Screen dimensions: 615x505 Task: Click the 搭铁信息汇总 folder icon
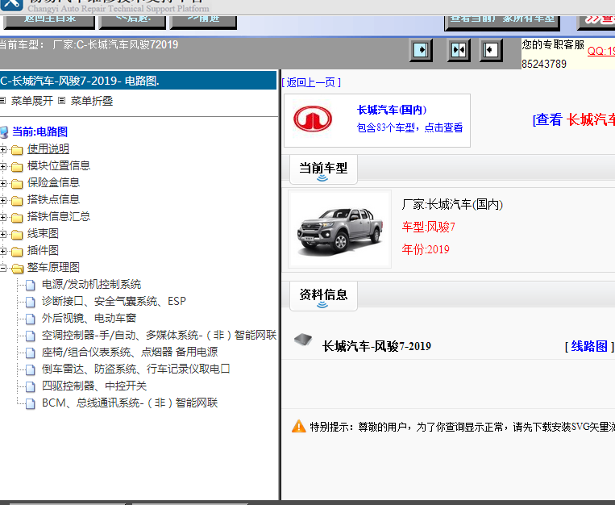pos(17,217)
